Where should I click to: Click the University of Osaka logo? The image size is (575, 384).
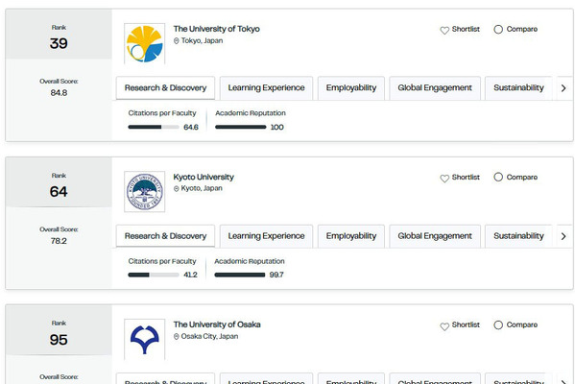tap(145, 340)
